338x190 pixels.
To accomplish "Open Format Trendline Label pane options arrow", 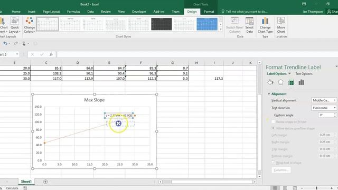I will pyautogui.click(x=336, y=66).
